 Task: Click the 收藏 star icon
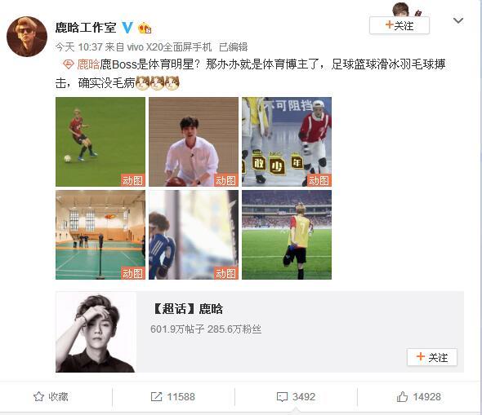(38, 396)
